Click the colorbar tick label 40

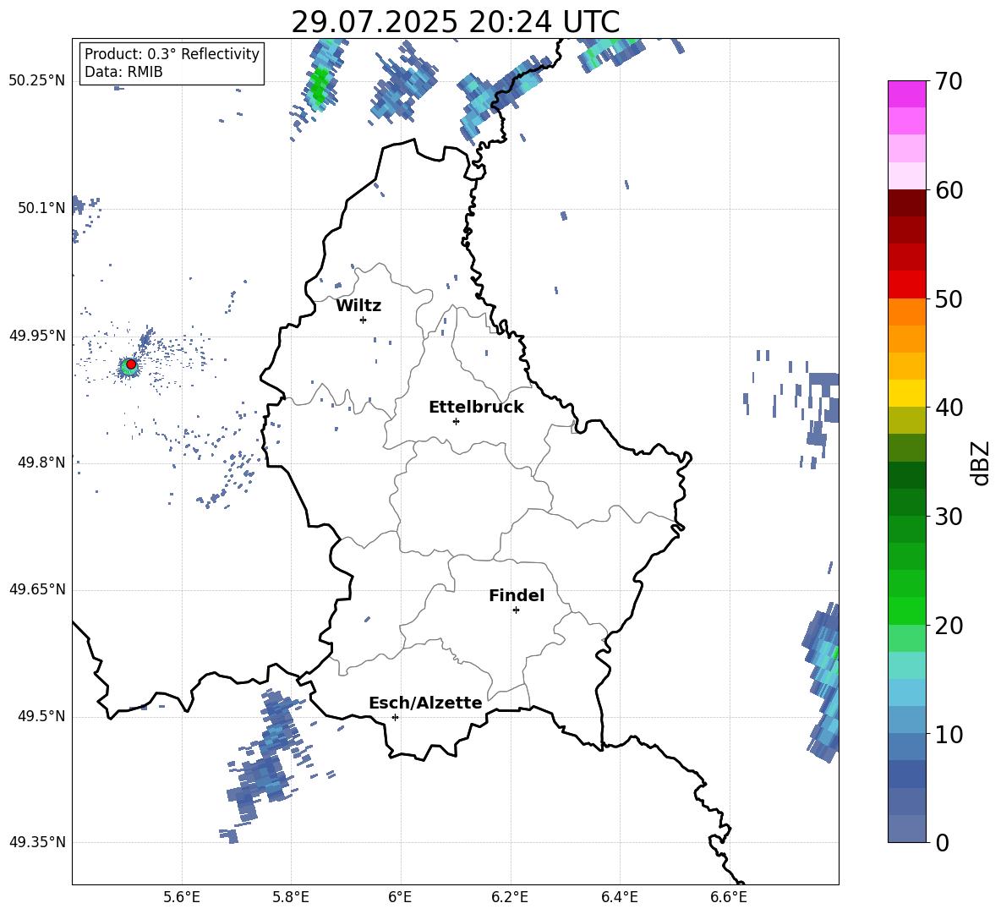tap(949, 408)
